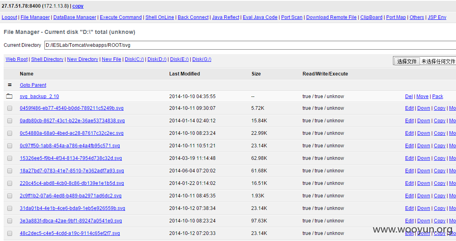The height and width of the screenshot is (241, 456).
Task: Mark checkbox next to 15326ee5-f9b4 svg
Action: (10, 158)
